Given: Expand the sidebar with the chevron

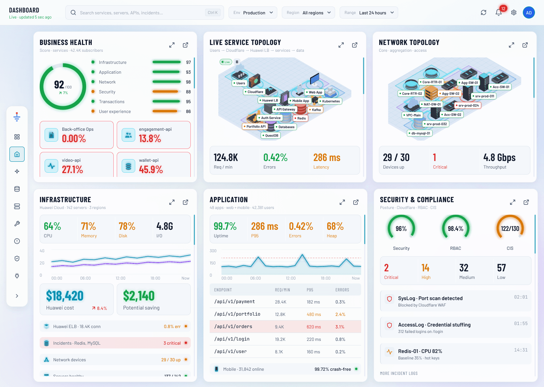Looking at the screenshot, I should click(x=17, y=296).
